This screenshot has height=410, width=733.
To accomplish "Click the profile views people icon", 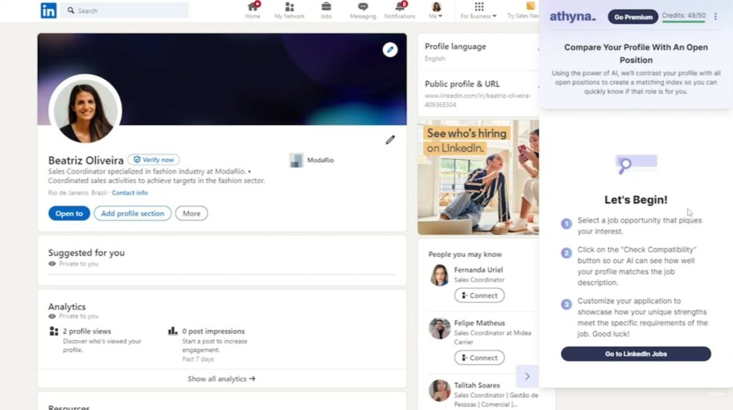I will click(54, 331).
